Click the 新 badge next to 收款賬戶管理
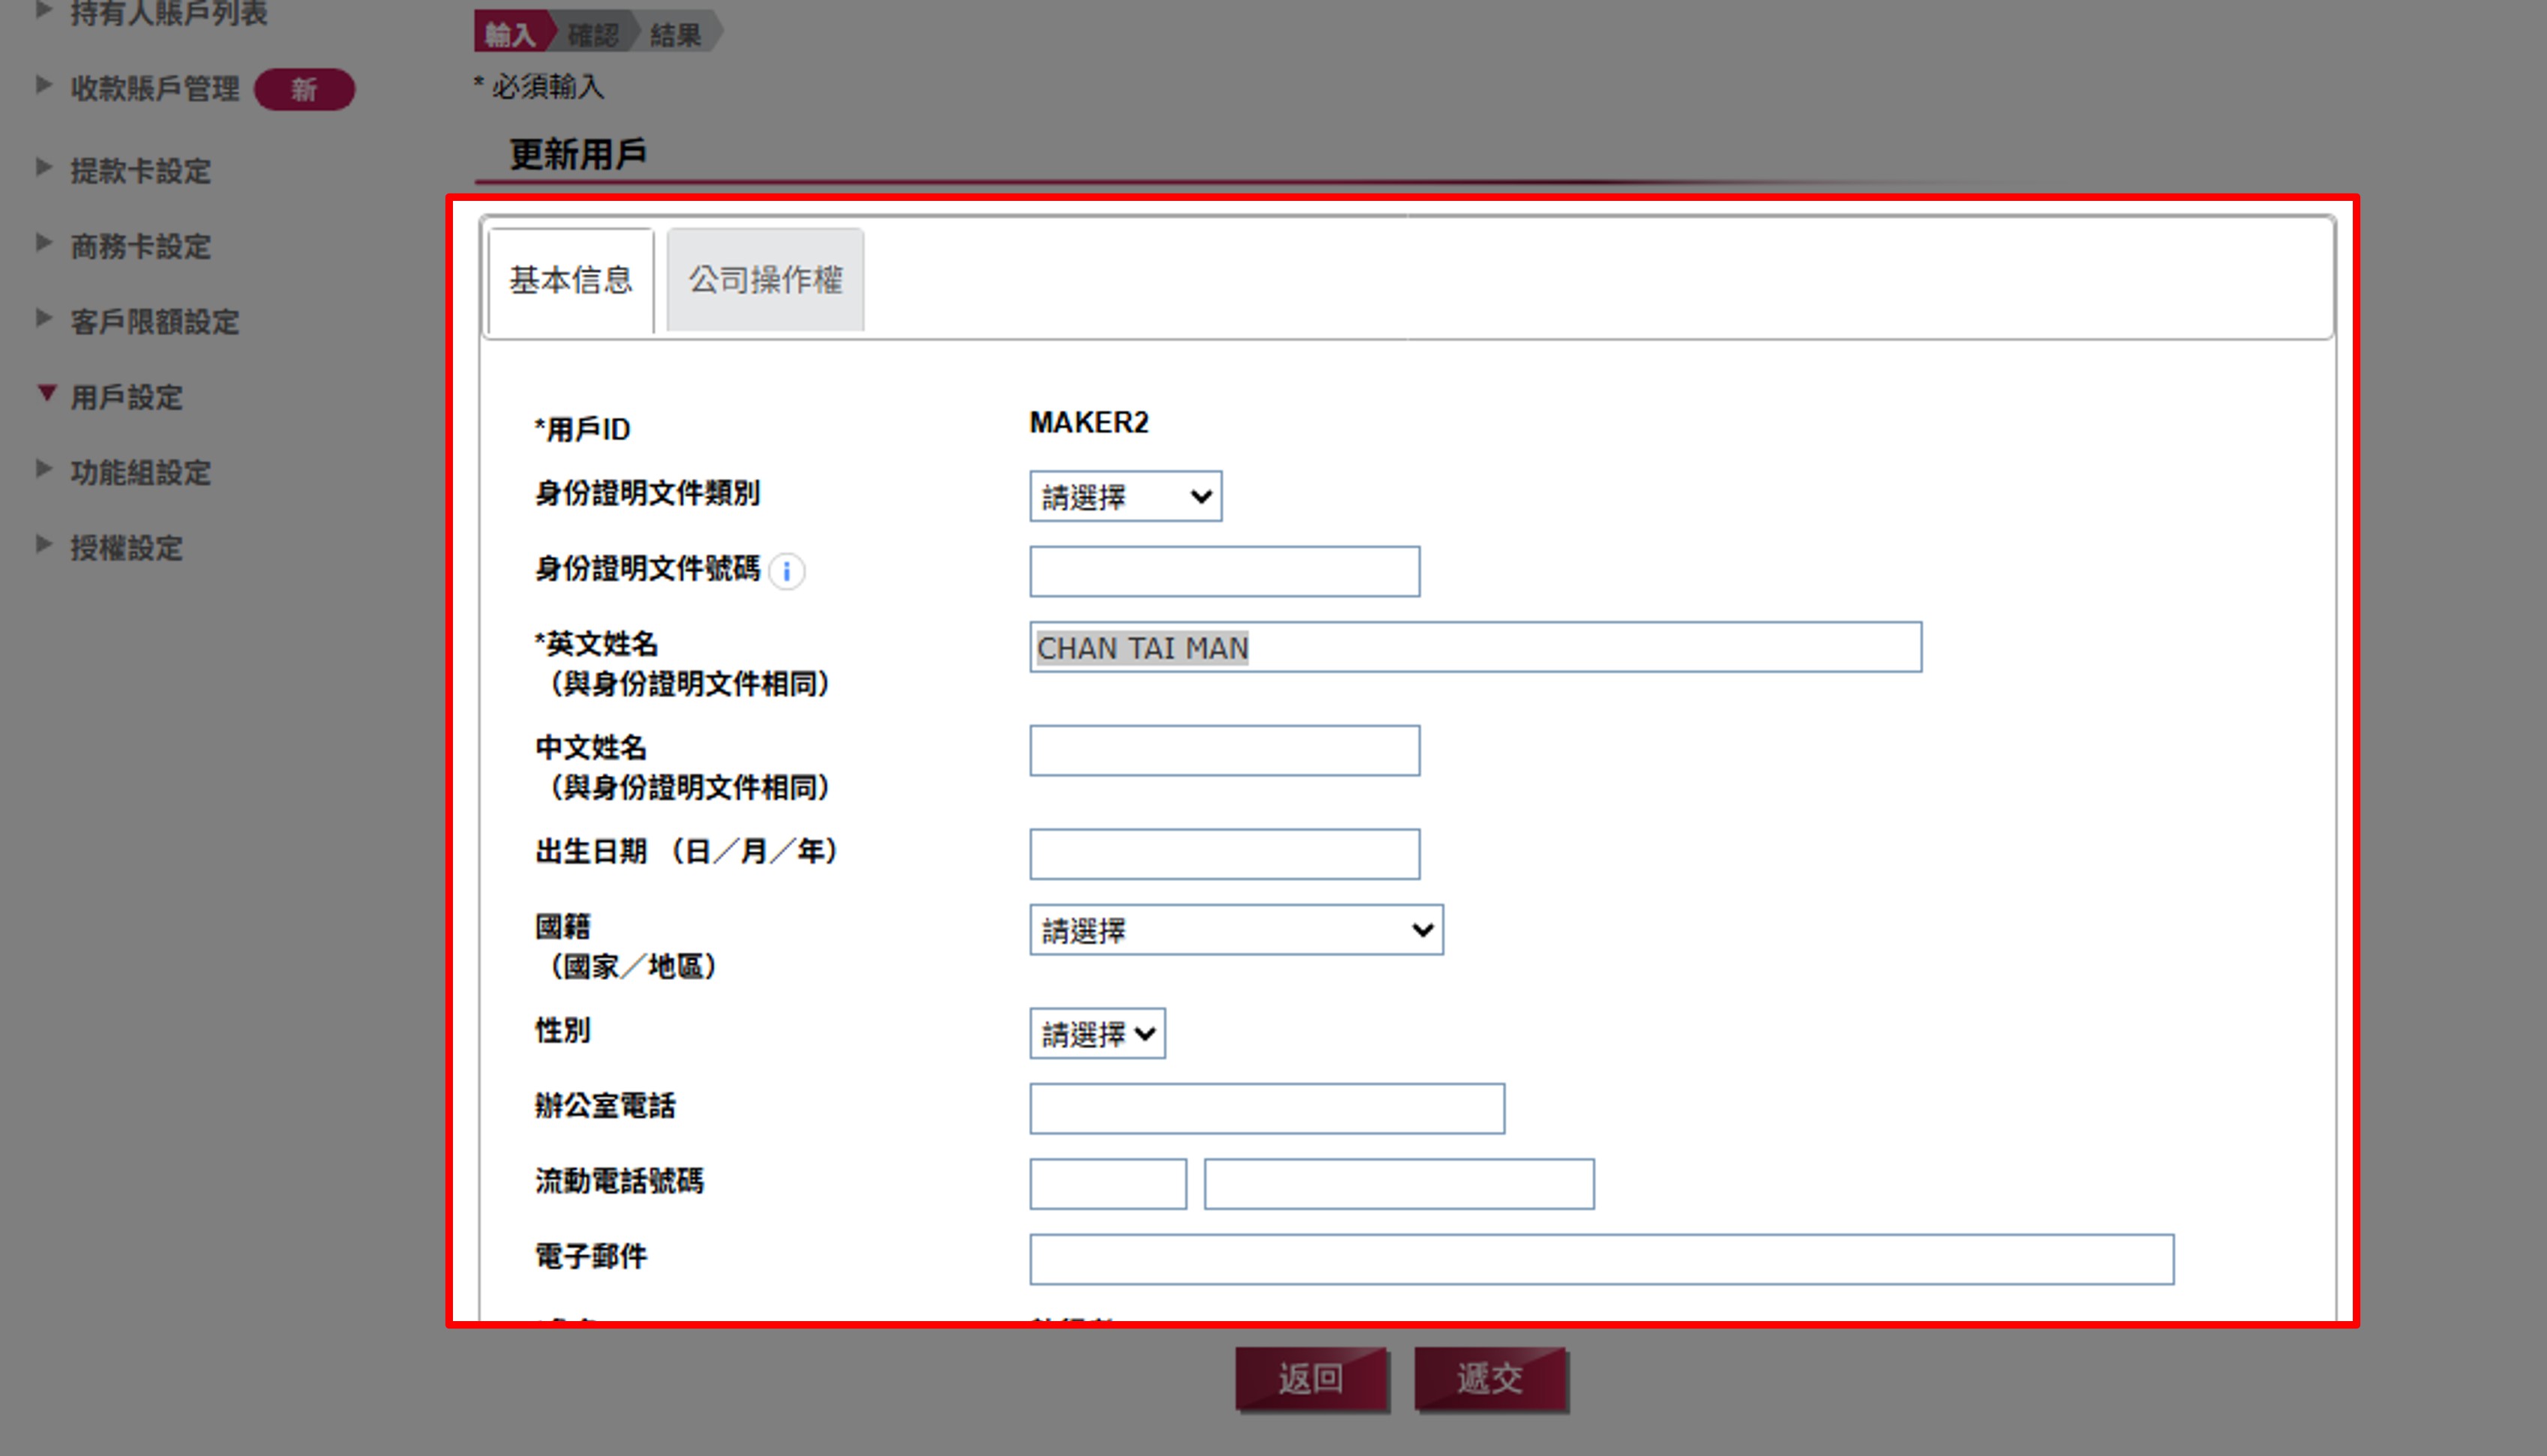The image size is (2547, 1456). pyautogui.click(x=304, y=89)
